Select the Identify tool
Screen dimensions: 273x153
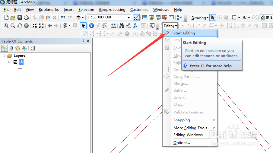click(91, 26)
